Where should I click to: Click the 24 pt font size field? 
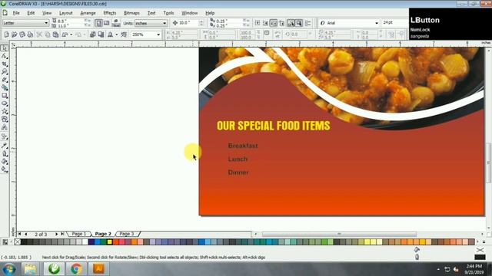click(394, 23)
